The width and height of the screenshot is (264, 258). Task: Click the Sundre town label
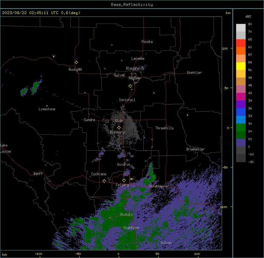coord(89,120)
